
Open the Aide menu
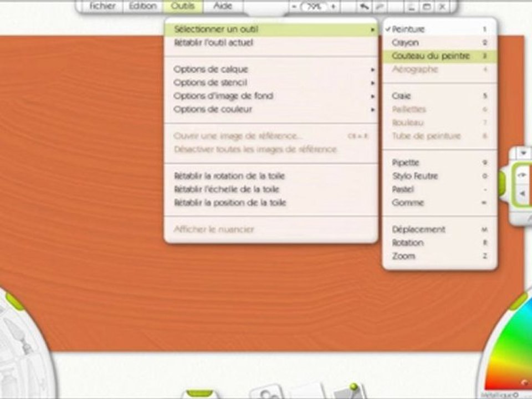(223, 6)
